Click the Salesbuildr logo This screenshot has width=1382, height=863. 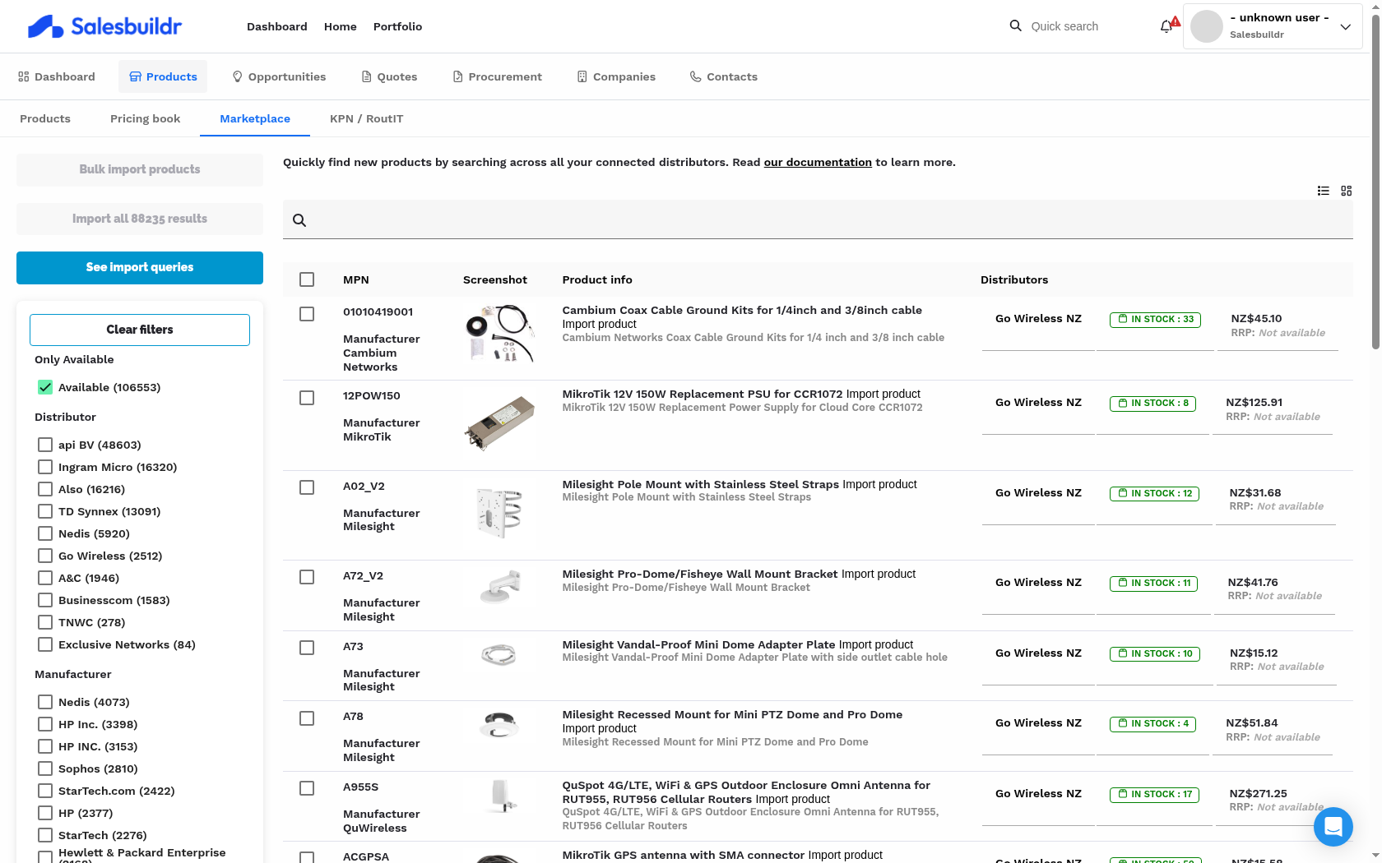[104, 26]
